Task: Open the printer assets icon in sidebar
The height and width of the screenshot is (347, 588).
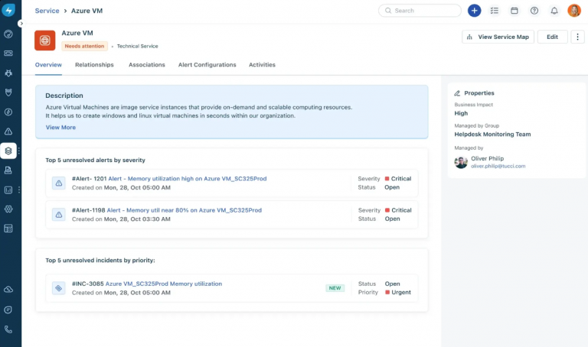Action: [8, 170]
